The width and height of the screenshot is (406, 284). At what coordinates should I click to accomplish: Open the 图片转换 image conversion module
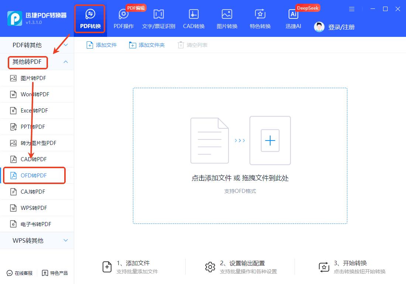click(227, 18)
